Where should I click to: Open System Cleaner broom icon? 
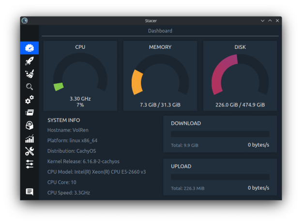pos(30,74)
